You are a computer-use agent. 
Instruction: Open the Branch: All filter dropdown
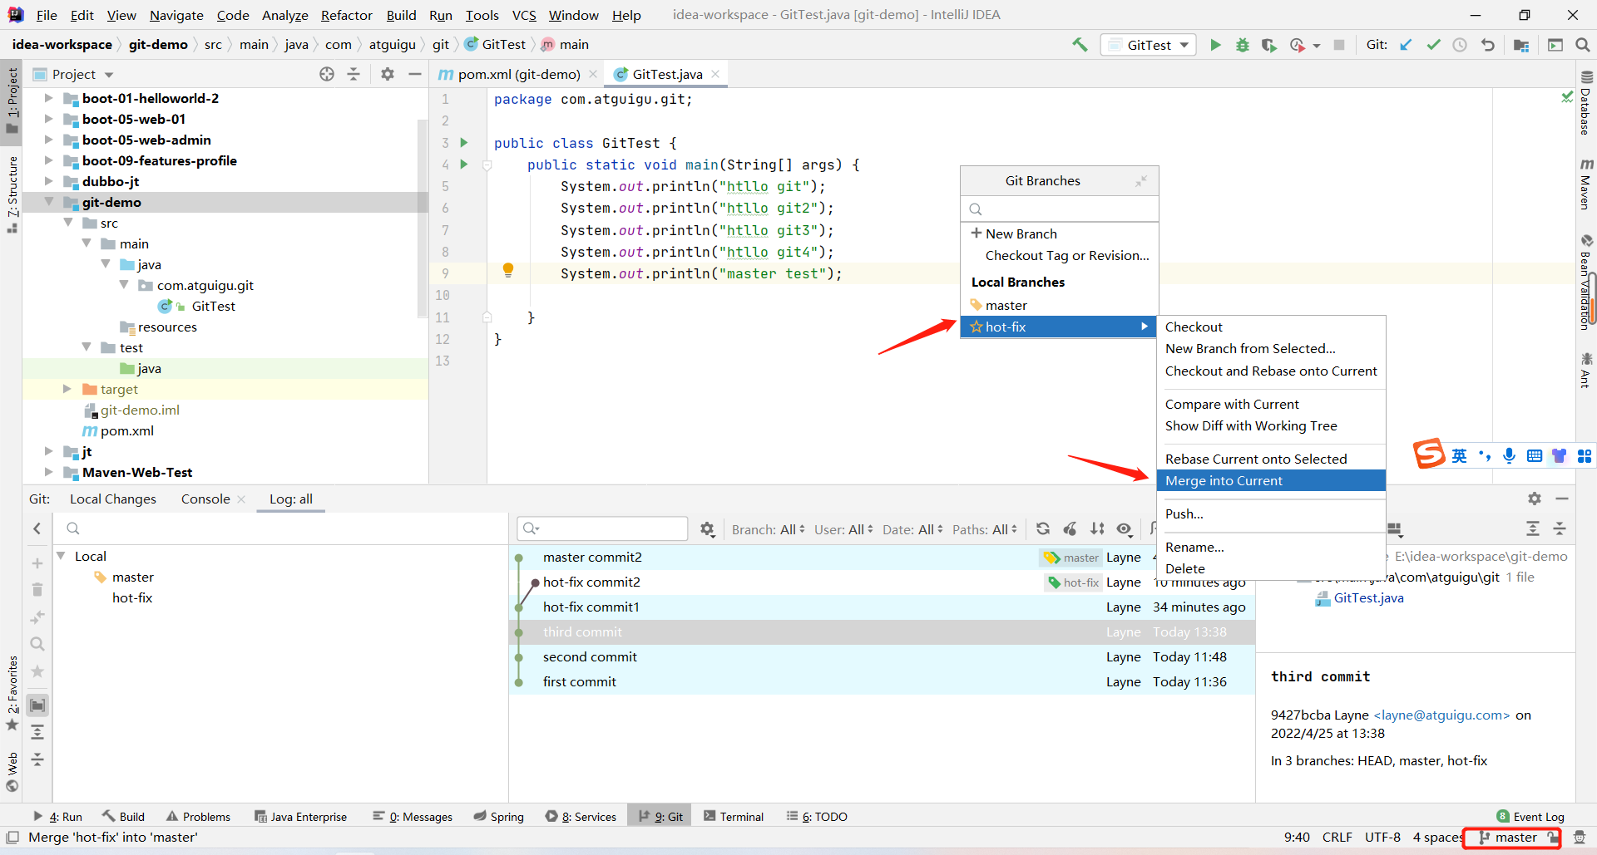(768, 529)
